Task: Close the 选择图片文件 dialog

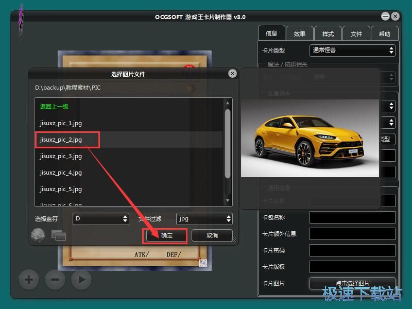Action: coord(232,74)
